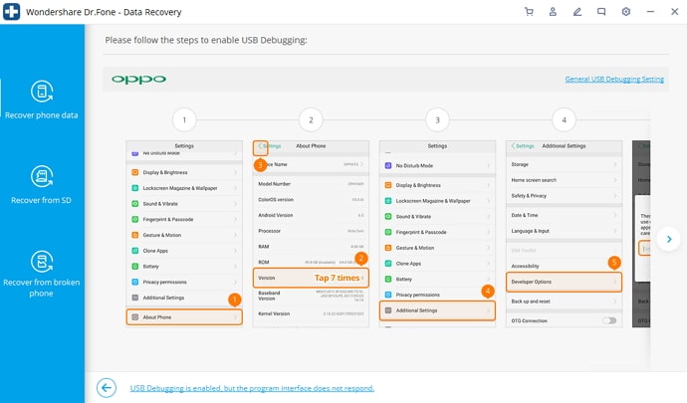Open General USB Debugging Setting link
687x403 pixels.
coord(614,79)
